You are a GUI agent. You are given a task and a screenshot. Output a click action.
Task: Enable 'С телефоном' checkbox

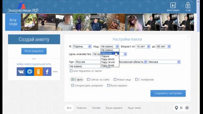pyautogui.click(x=136, y=79)
